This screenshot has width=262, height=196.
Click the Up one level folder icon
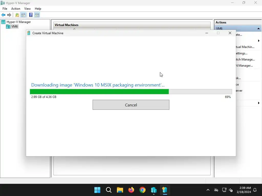[x=17, y=15]
